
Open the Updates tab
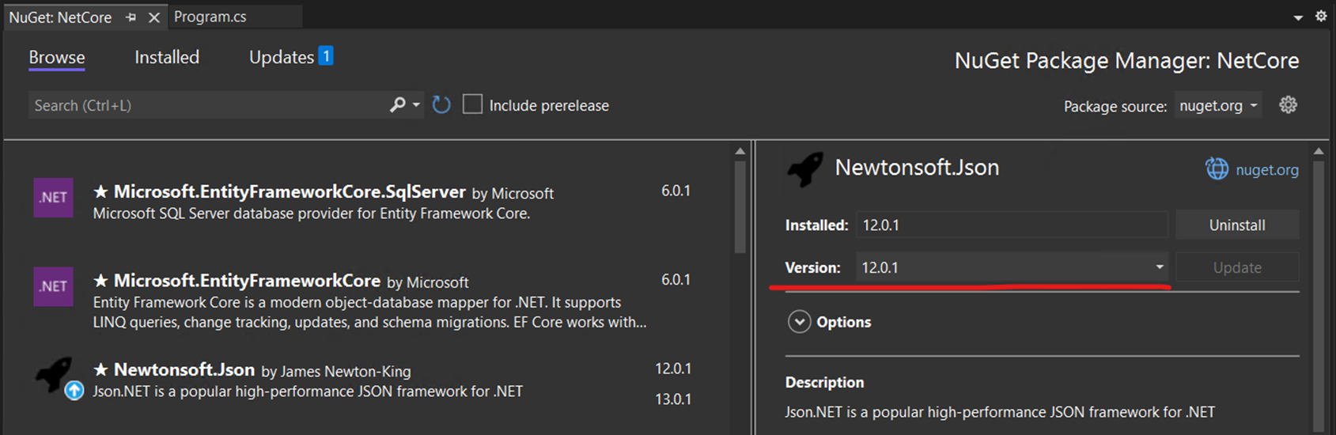tap(282, 57)
